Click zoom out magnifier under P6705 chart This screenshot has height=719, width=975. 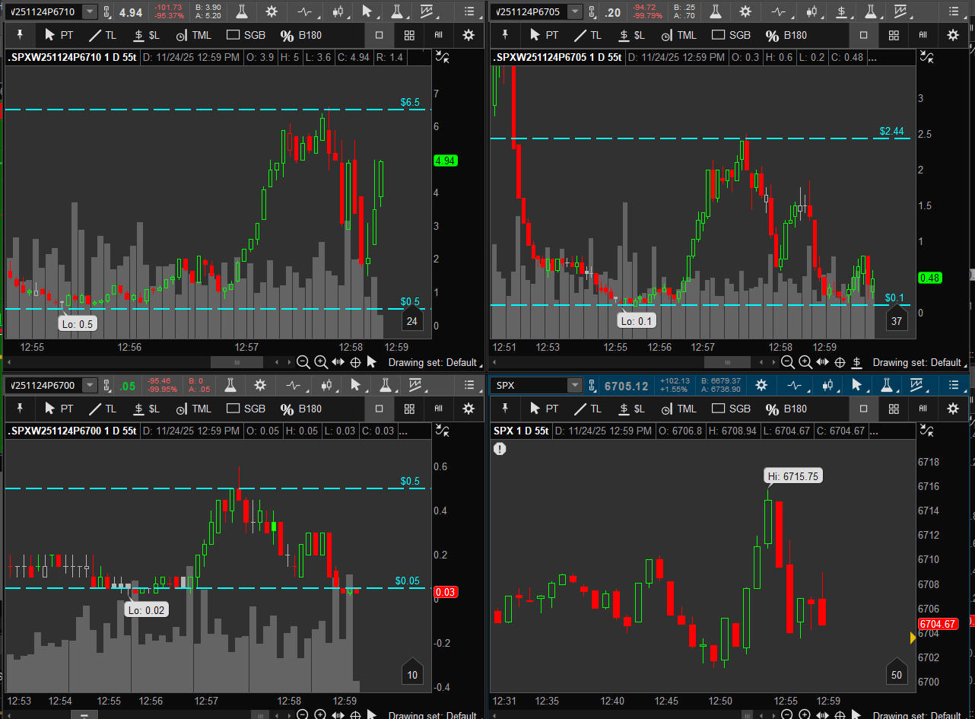[x=789, y=362]
